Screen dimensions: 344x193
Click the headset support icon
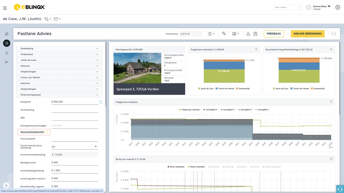click(340, 189)
